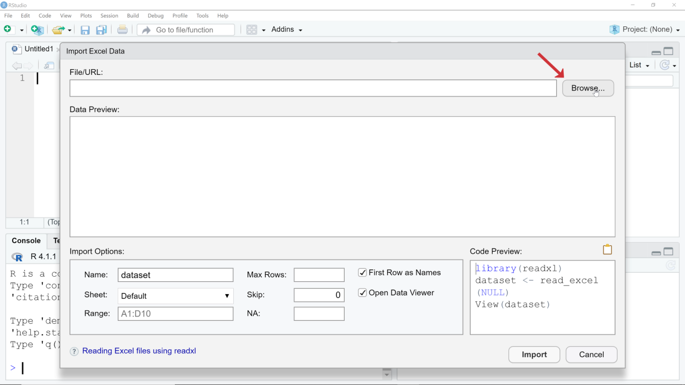Open the Sheet Default dropdown
685x385 pixels.
175,296
